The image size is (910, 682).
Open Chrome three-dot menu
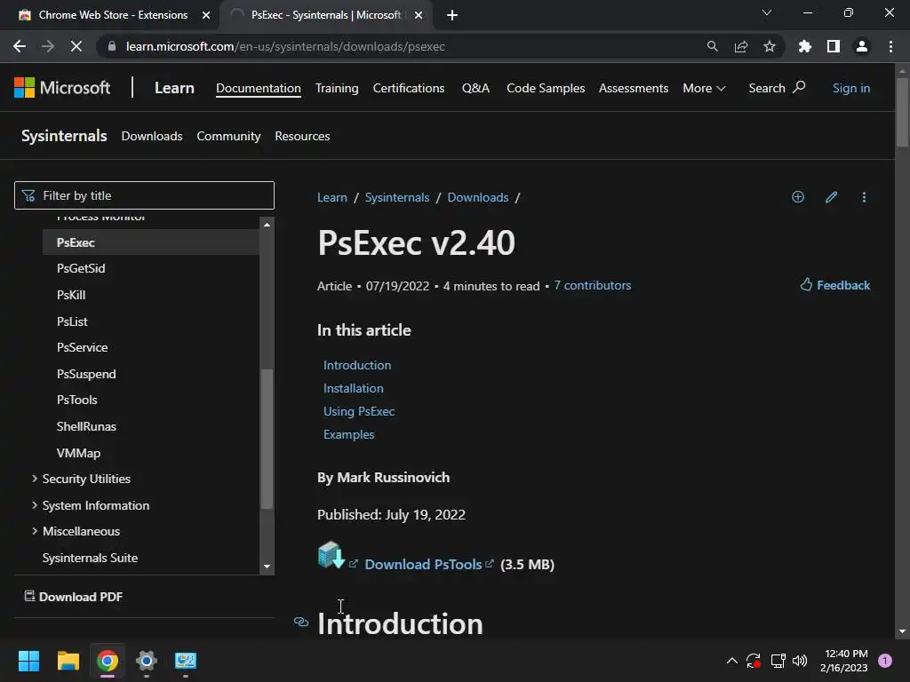(x=890, y=46)
